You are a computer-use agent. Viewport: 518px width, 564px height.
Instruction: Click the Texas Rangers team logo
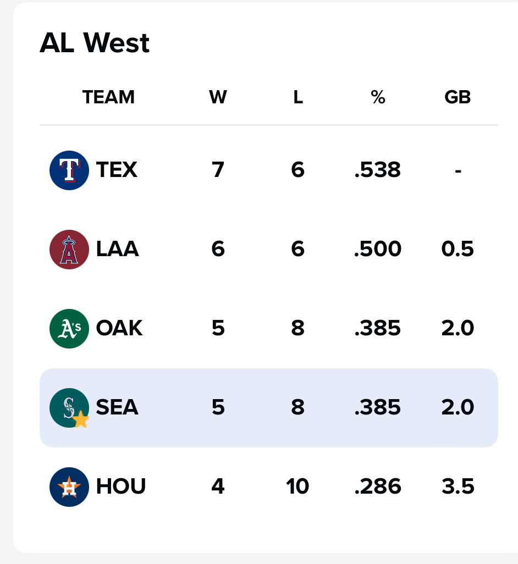click(x=69, y=170)
